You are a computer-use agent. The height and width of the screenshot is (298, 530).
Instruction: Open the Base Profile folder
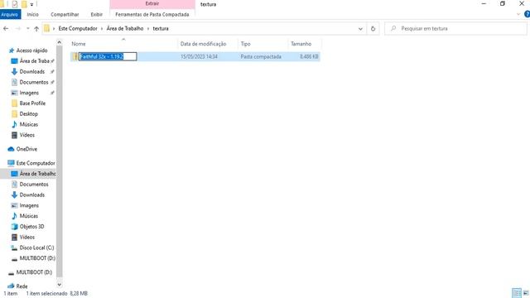(x=32, y=103)
